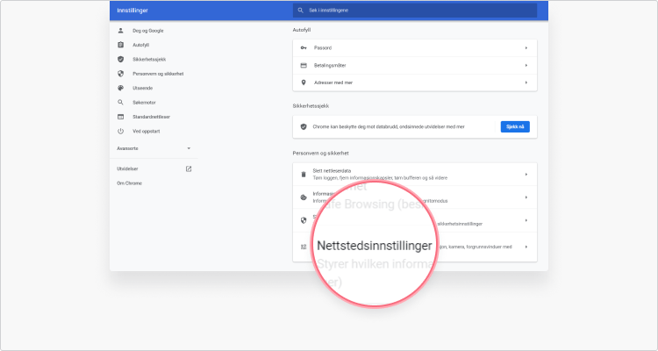This screenshot has width=658, height=351.
Task: Open Nettstedsinnstillinger using its right arrow
Action: click(526, 247)
